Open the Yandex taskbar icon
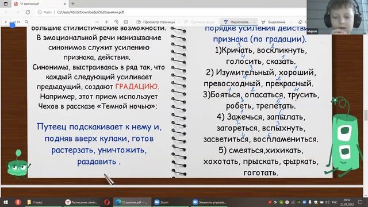The width and height of the screenshot is (368, 207). point(18,202)
